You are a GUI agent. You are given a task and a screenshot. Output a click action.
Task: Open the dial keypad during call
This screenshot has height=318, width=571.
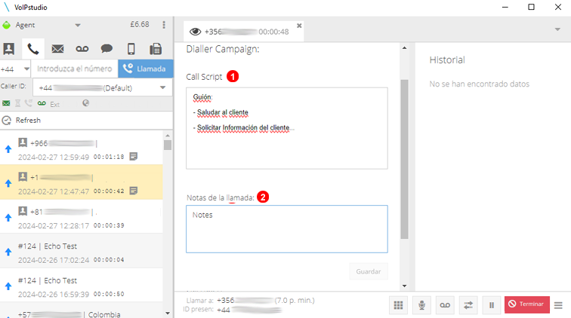tap(398, 305)
